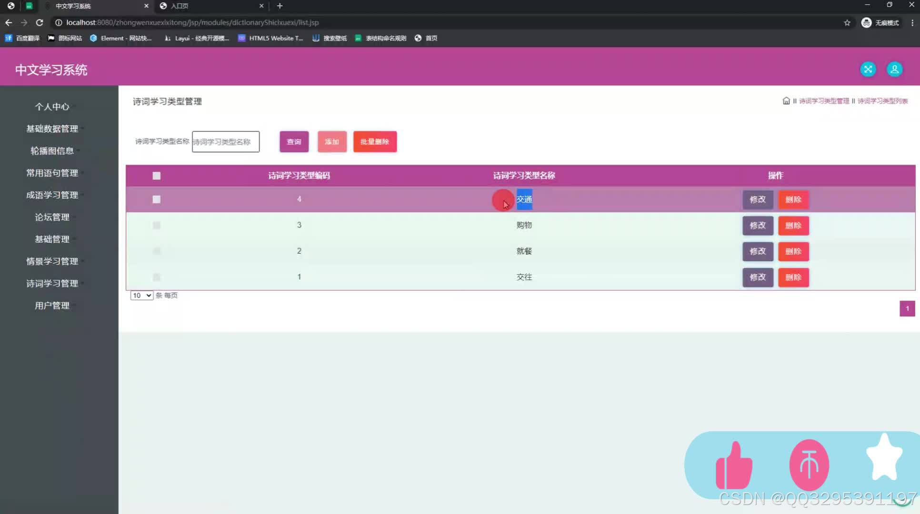Screen dimensions: 920x514
Task: Open the user profile icon in header
Action: 894,69
